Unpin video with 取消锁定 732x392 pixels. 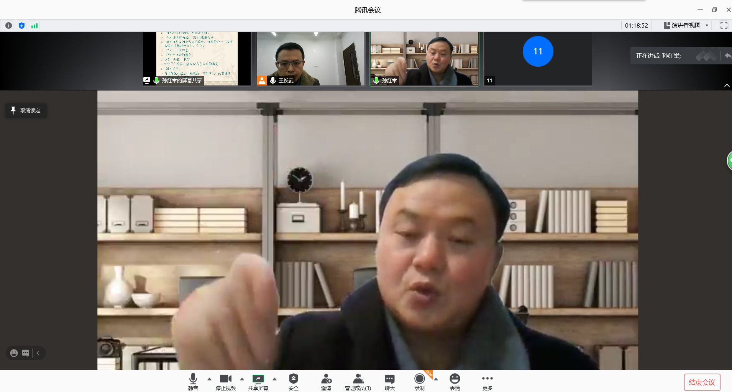pos(26,110)
